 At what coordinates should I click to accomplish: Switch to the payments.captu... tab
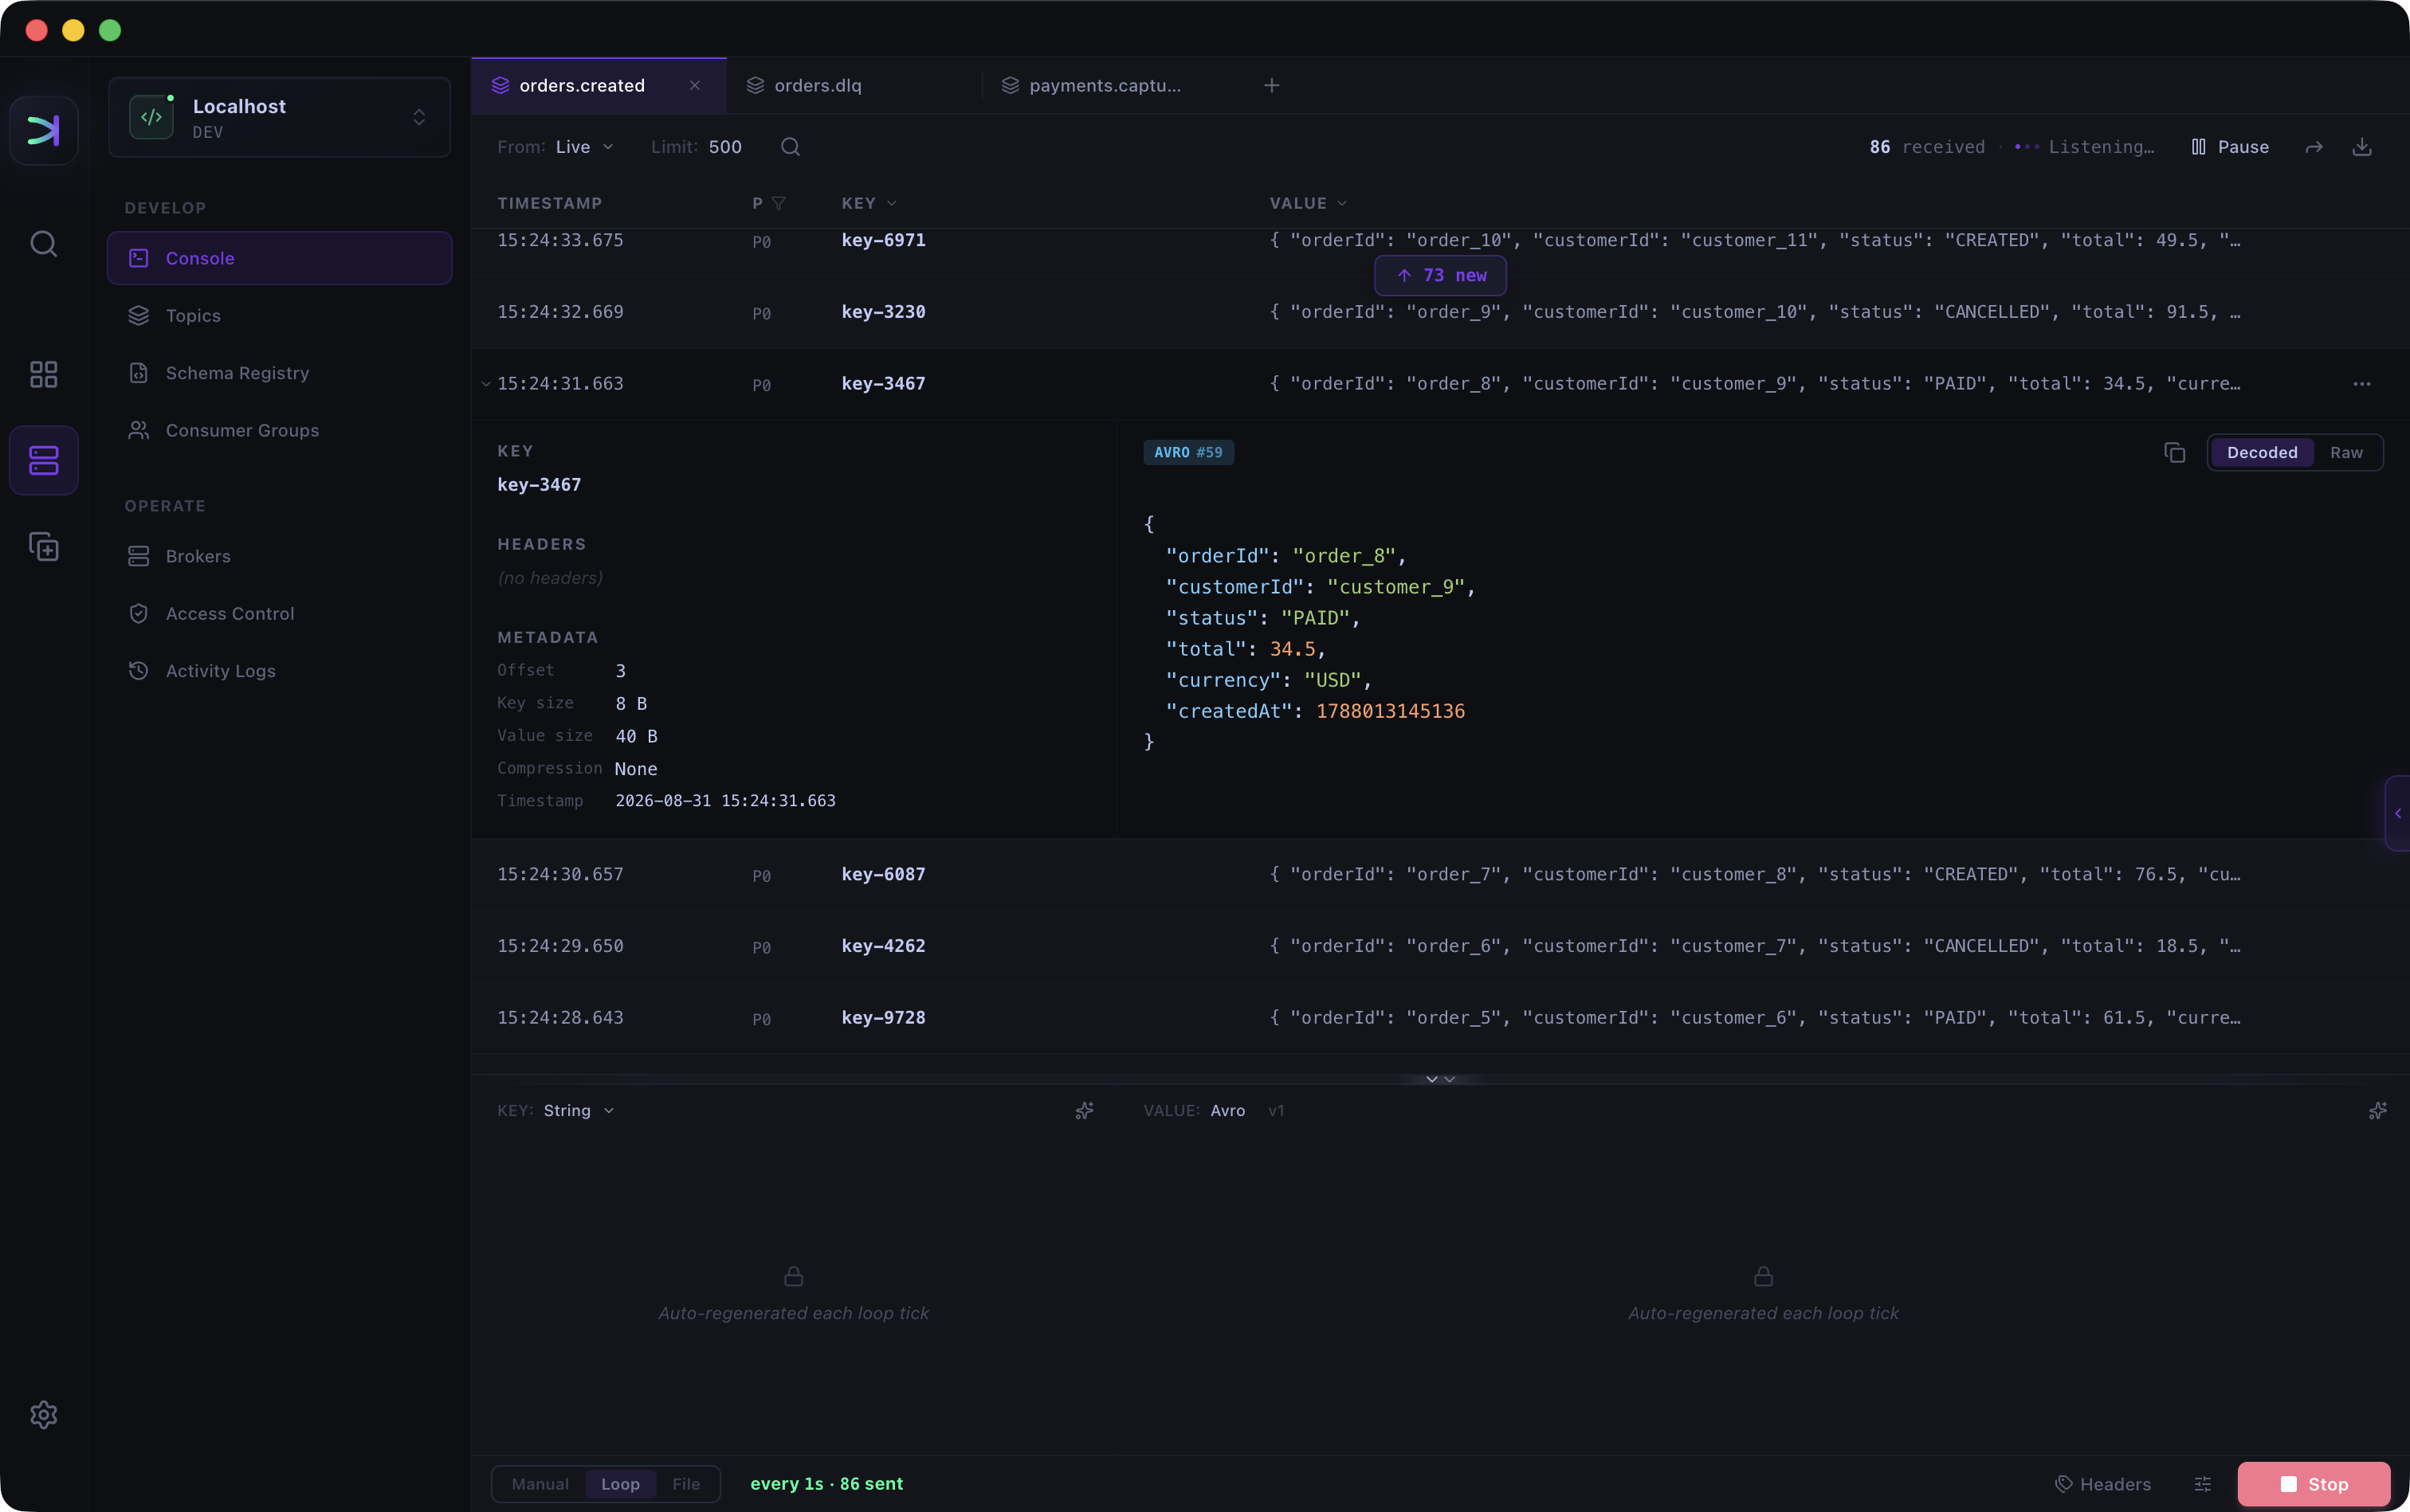1109,86
